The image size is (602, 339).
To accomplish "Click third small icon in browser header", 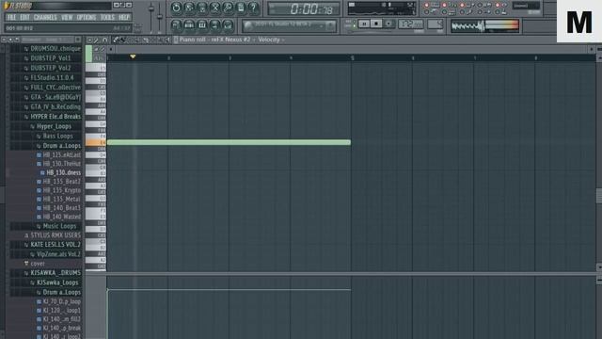I will (x=17, y=40).
